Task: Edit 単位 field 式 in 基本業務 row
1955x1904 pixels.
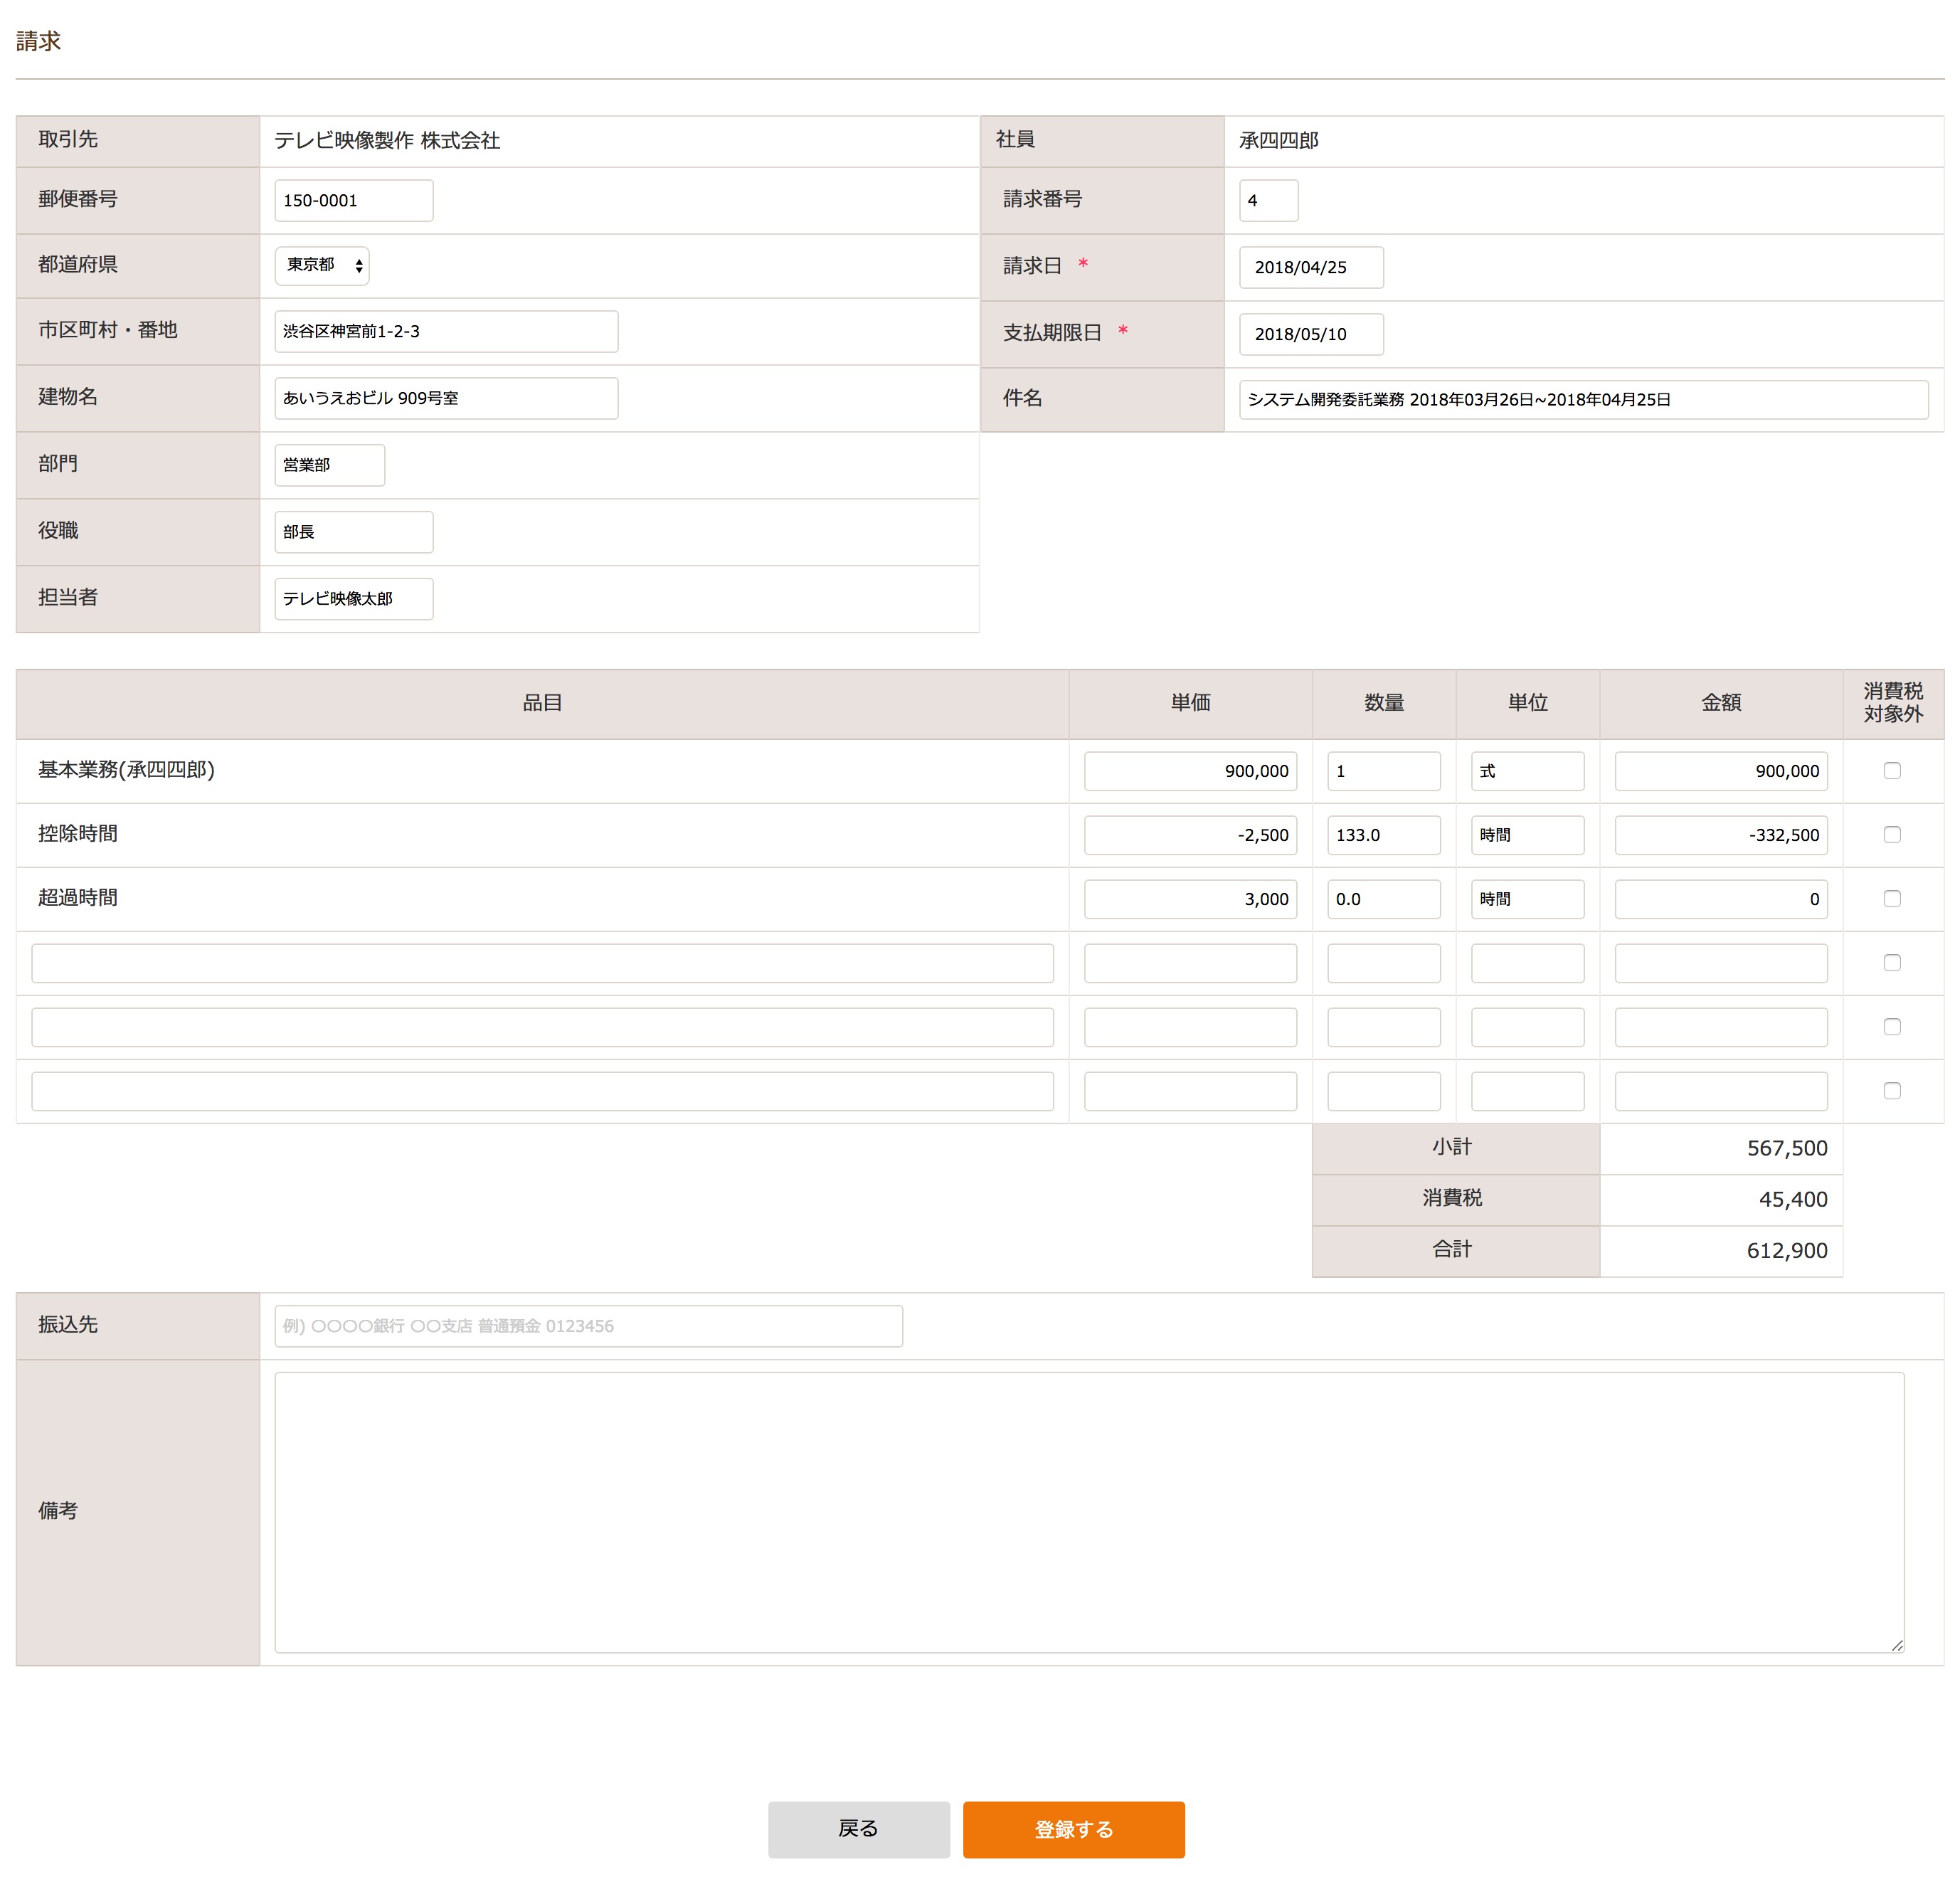Action: tap(1527, 771)
